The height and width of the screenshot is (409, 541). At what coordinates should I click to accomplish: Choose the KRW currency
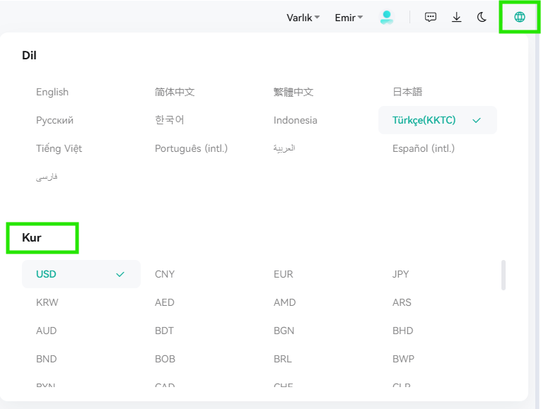click(47, 302)
